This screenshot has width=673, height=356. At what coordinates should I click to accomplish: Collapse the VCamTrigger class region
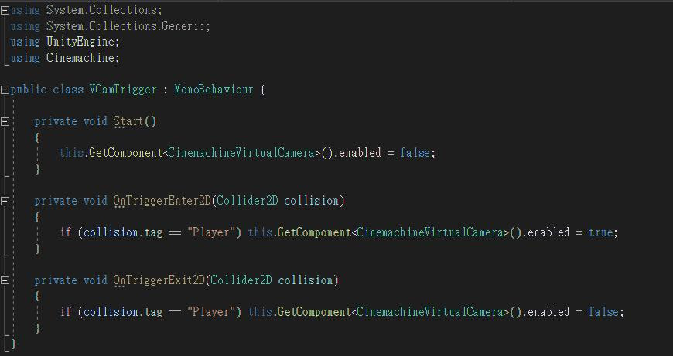coord(5,90)
